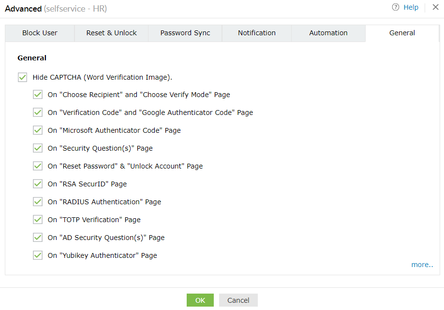444x310 pixels.
Task: Uncheck the "Security Question(s)" Page option
Action: pyautogui.click(x=38, y=148)
